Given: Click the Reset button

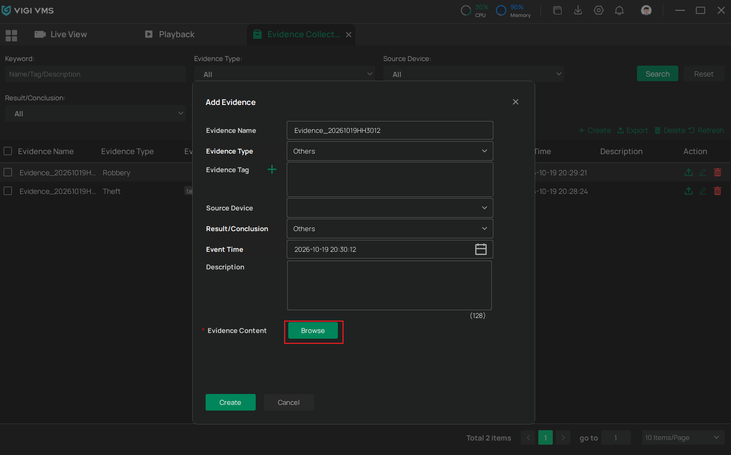Looking at the screenshot, I should click(704, 74).
